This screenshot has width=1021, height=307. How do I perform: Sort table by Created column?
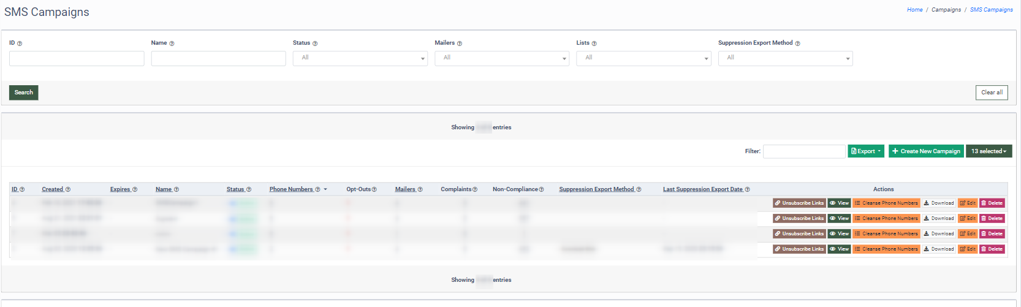(x=52, y=189)
